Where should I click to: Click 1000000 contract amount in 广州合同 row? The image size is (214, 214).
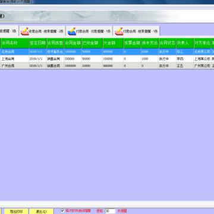(73, 66)
